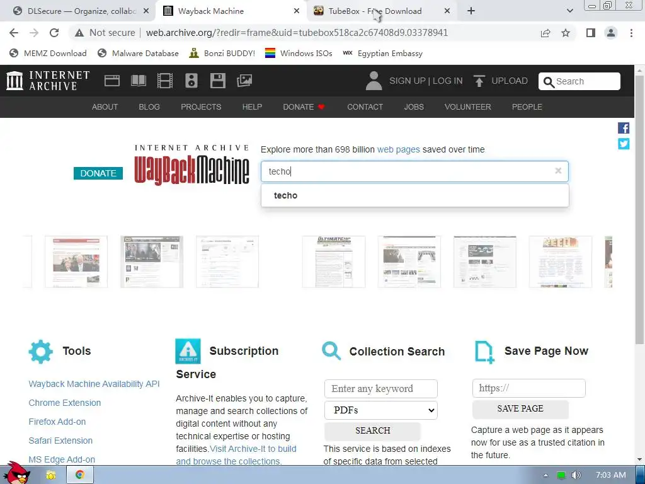Share page via the Facebook icon
Screen dimensions: 645x484
point(623,128)
